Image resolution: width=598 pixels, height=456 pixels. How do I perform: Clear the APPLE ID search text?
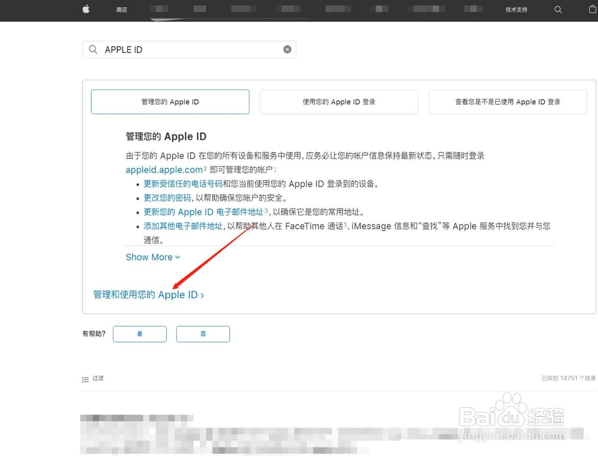pos(287,49)
